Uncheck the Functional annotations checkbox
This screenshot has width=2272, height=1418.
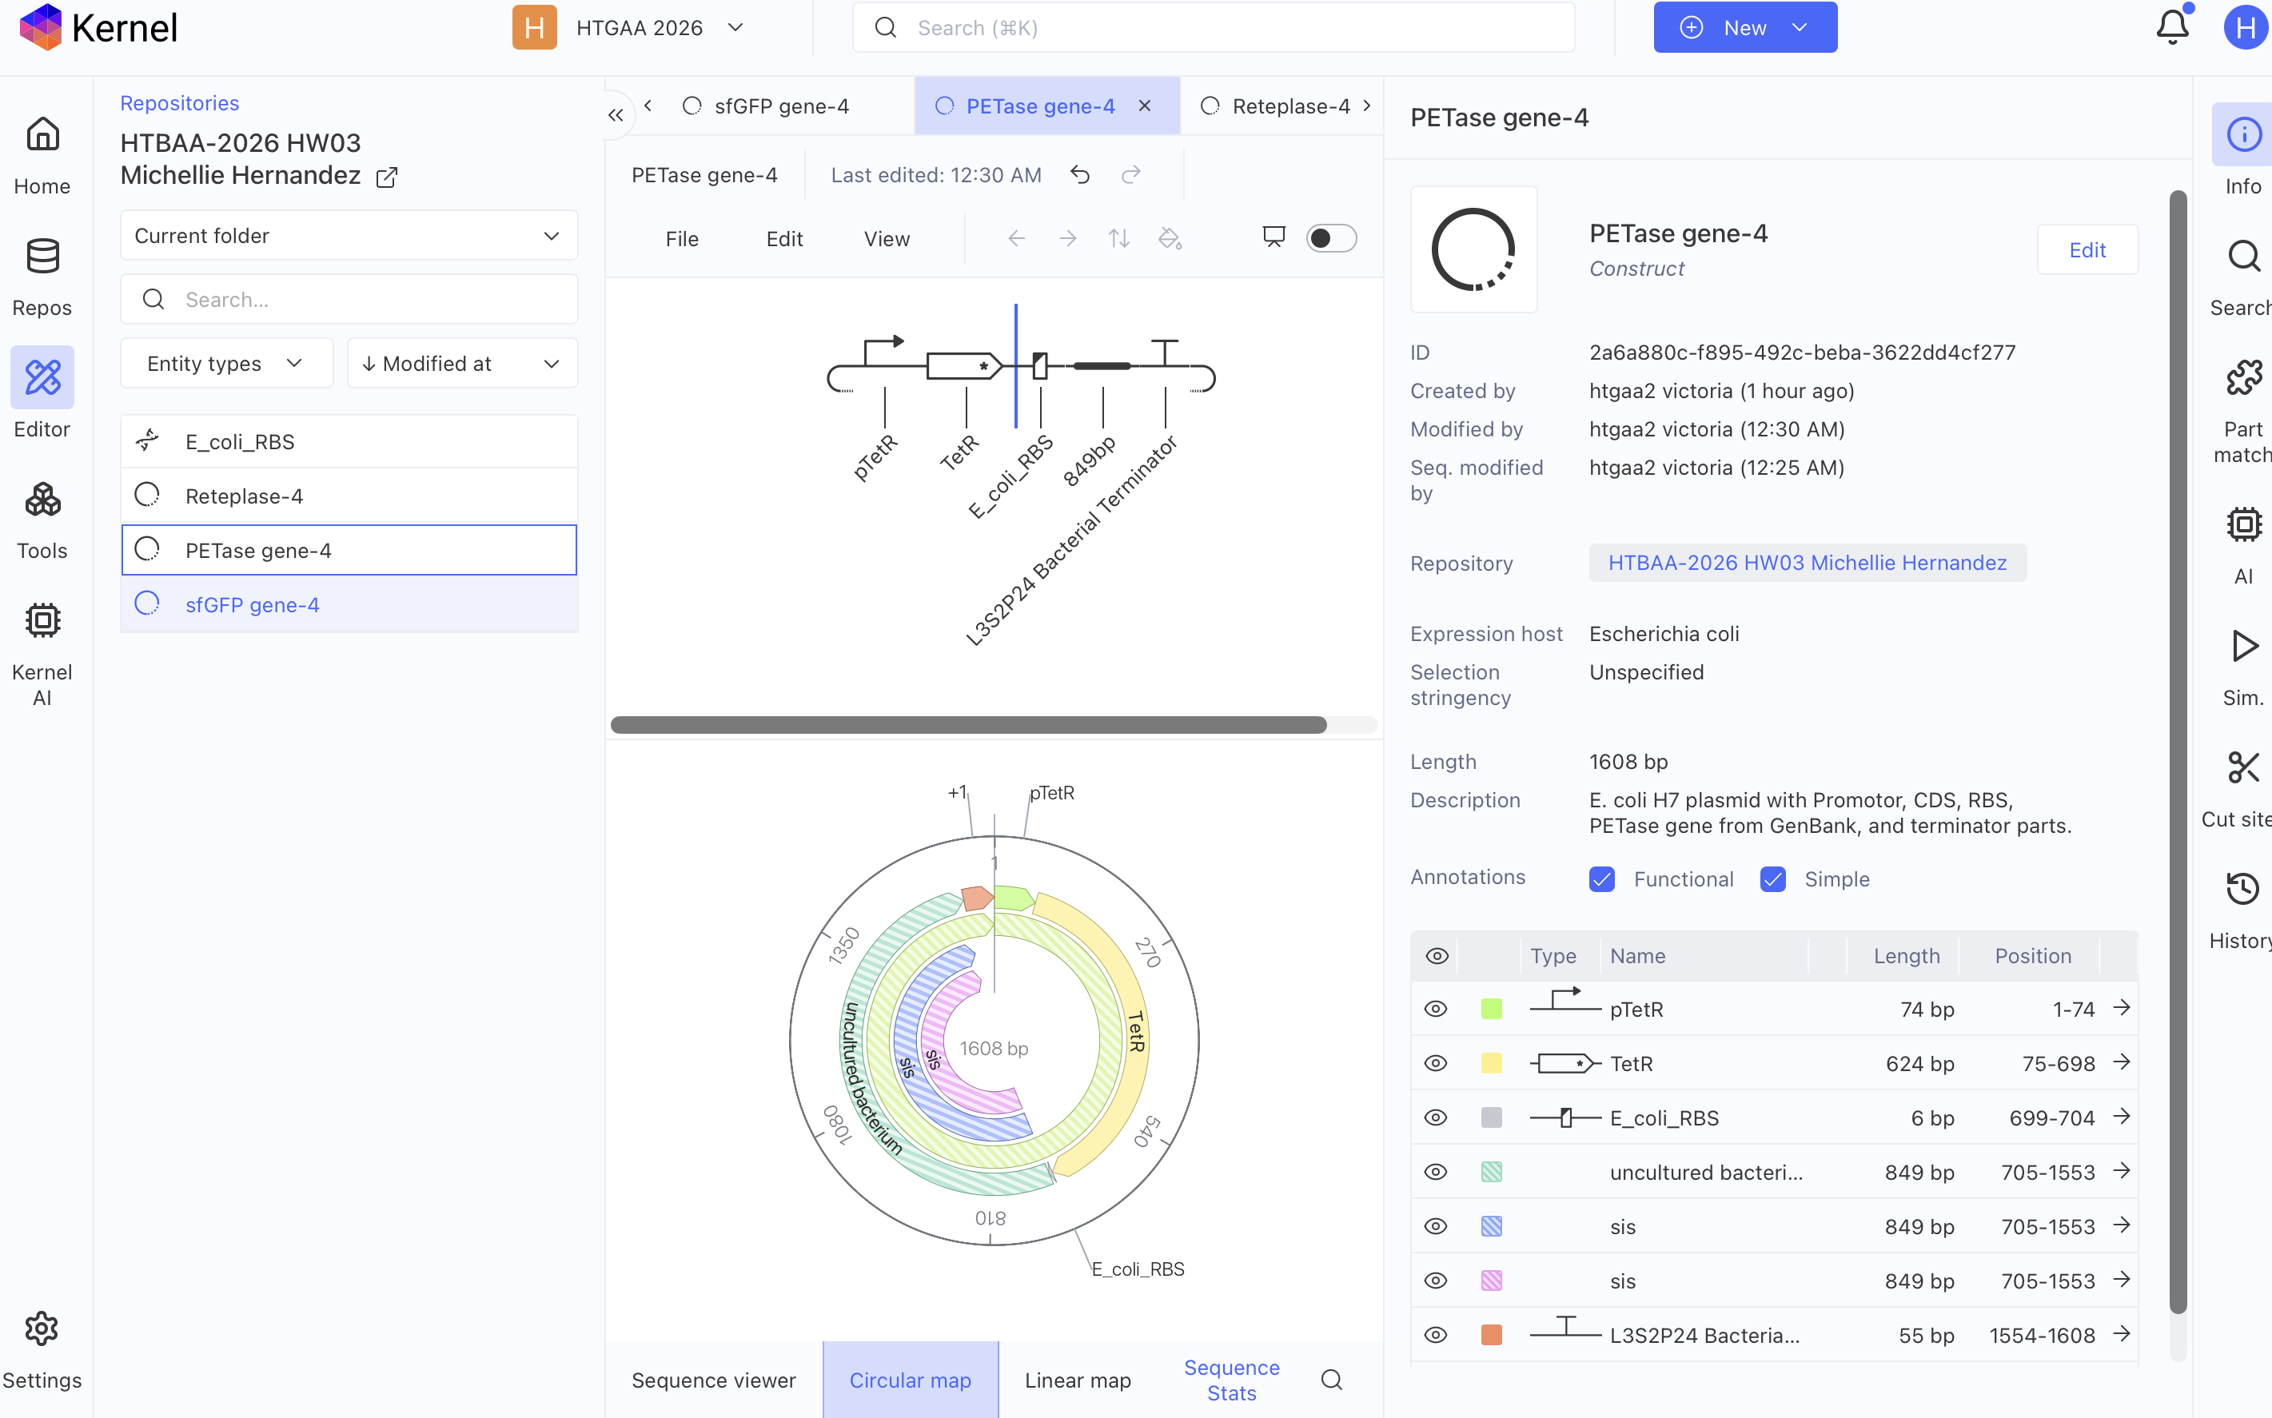click(1601, 878)
